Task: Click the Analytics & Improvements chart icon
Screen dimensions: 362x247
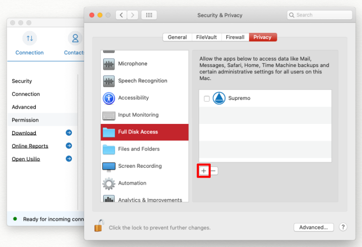Action: [x=109, y=198]
